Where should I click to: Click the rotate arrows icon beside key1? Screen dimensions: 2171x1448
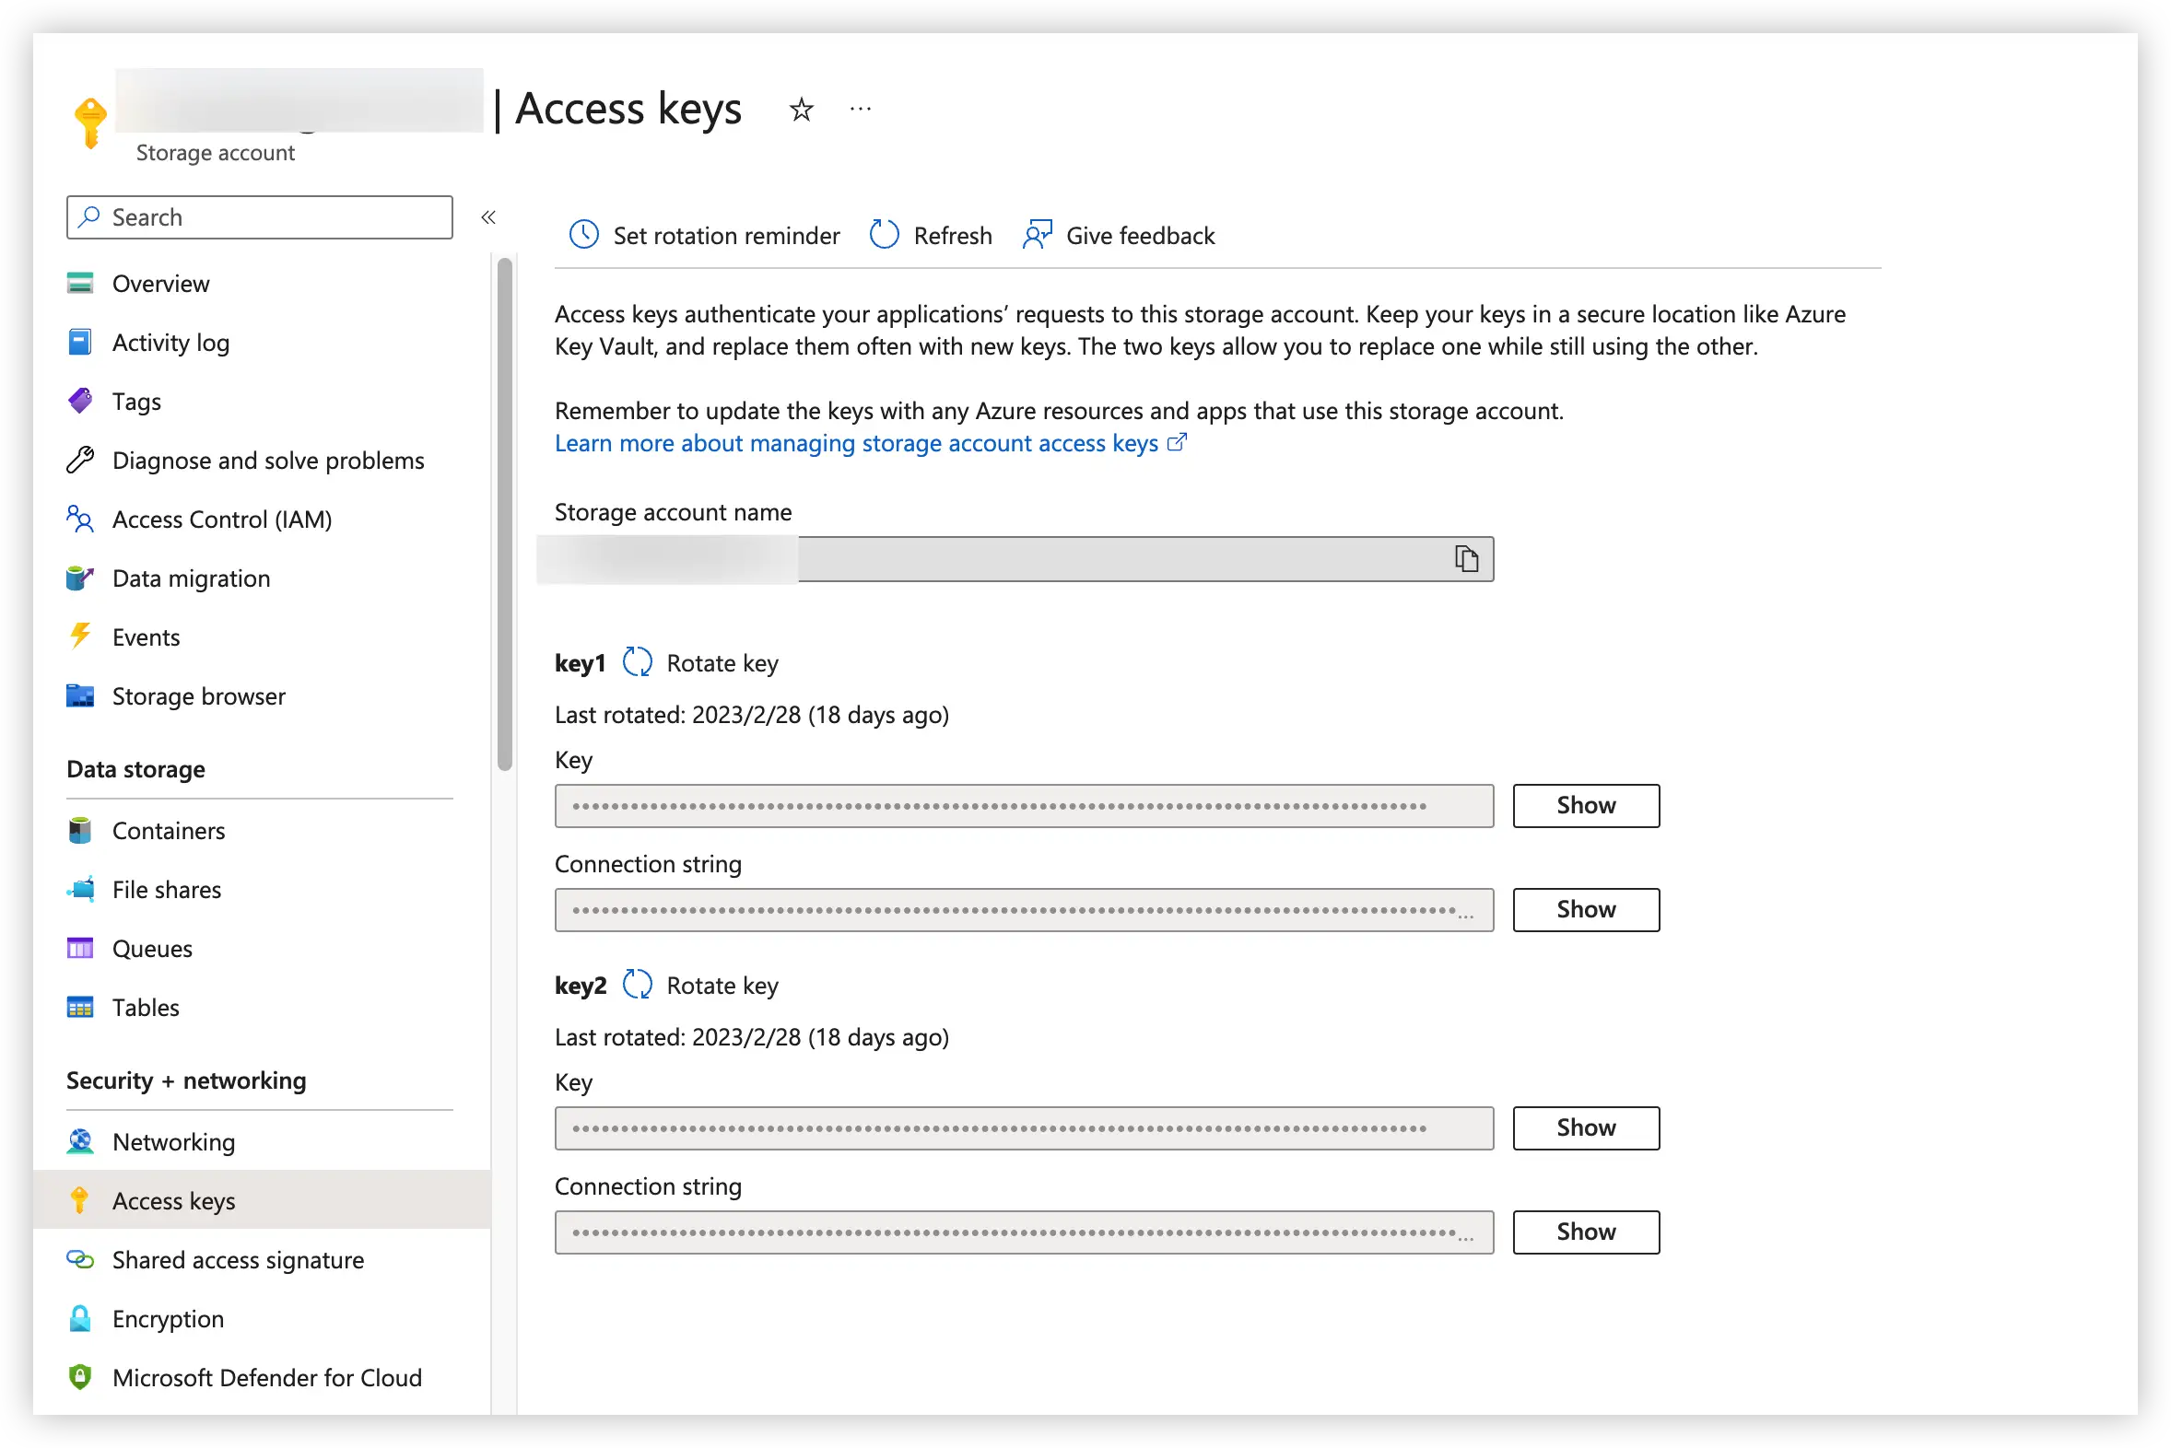point(637,662)
